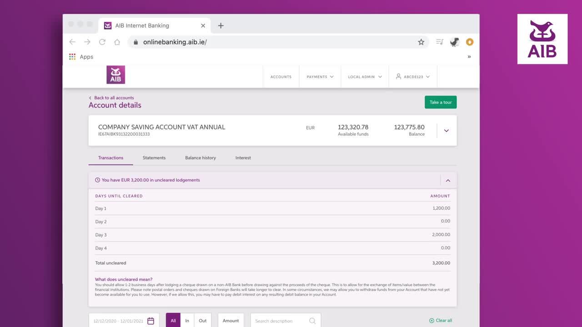Click the browser reload icon
Image resolution: width=582 pixels, height=327 pixels.
point(102,42)
